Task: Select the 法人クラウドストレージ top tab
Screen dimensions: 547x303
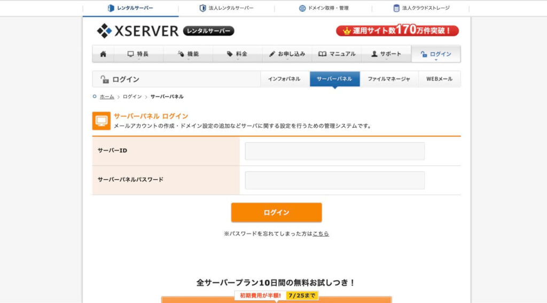Action: [x=421, y=8]
